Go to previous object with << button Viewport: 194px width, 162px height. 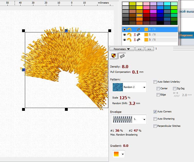[140, 49]
